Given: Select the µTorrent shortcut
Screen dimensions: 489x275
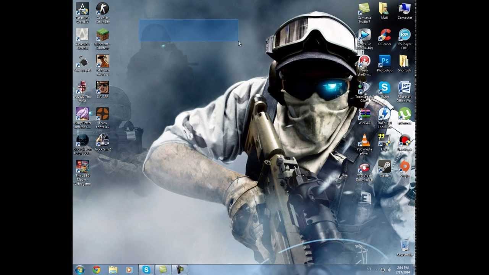Looking at the screenshot, I should (x=405, y=116).
